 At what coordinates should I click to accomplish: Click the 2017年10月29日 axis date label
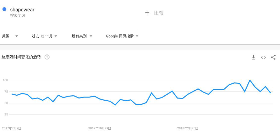point(100,128)
